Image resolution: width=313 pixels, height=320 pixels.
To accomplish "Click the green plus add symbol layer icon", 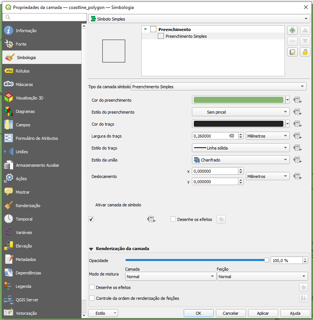I will pyautogui.click(x=293, y=31).
